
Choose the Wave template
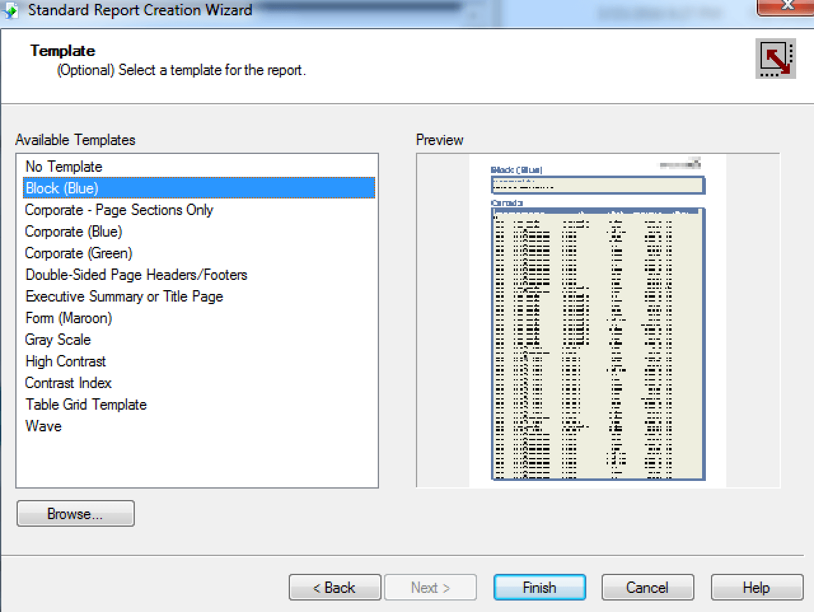(43, 426)
